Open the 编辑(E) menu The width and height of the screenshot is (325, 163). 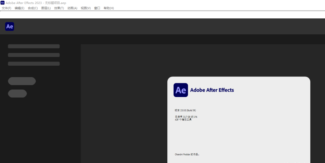[20, 8]
